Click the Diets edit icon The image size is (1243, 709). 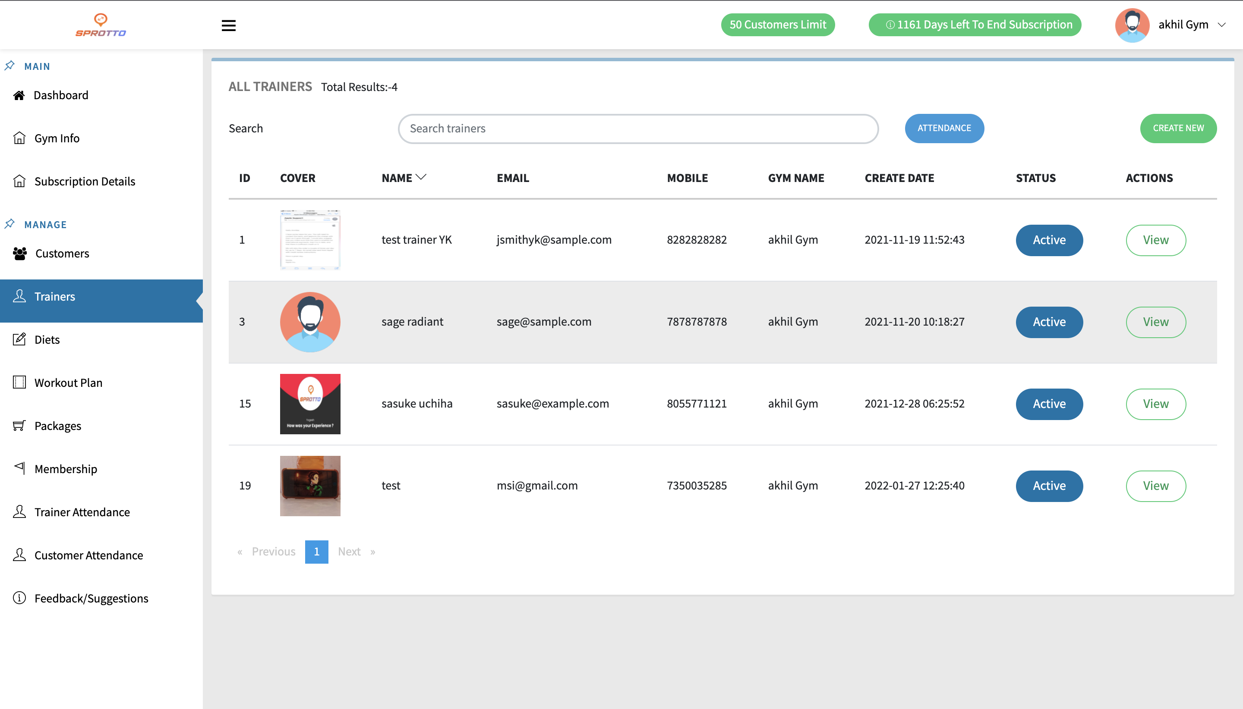(19, 339)
